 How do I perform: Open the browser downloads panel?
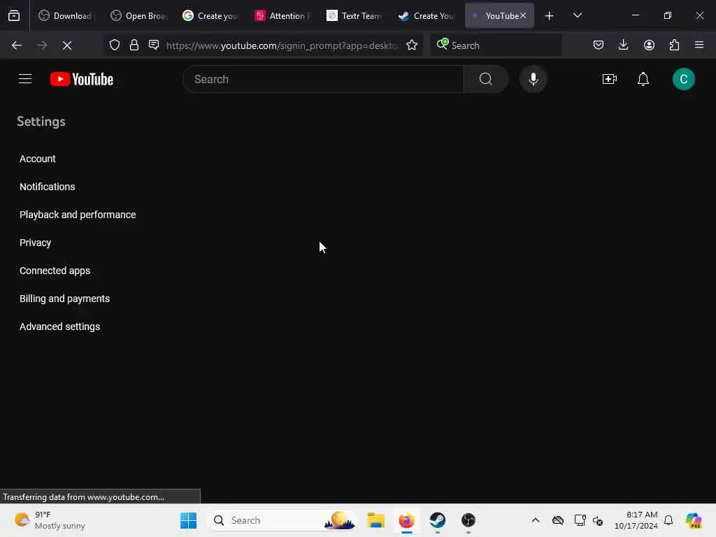(x=623, y=45)
